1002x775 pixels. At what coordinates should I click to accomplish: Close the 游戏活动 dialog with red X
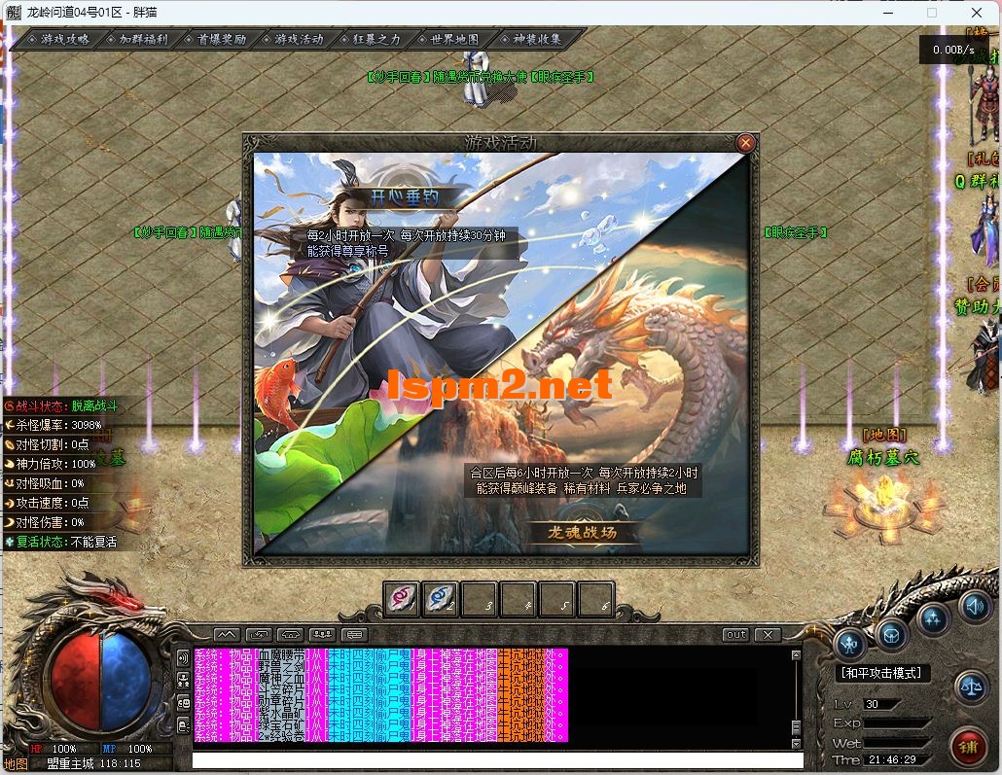(745, 143)
